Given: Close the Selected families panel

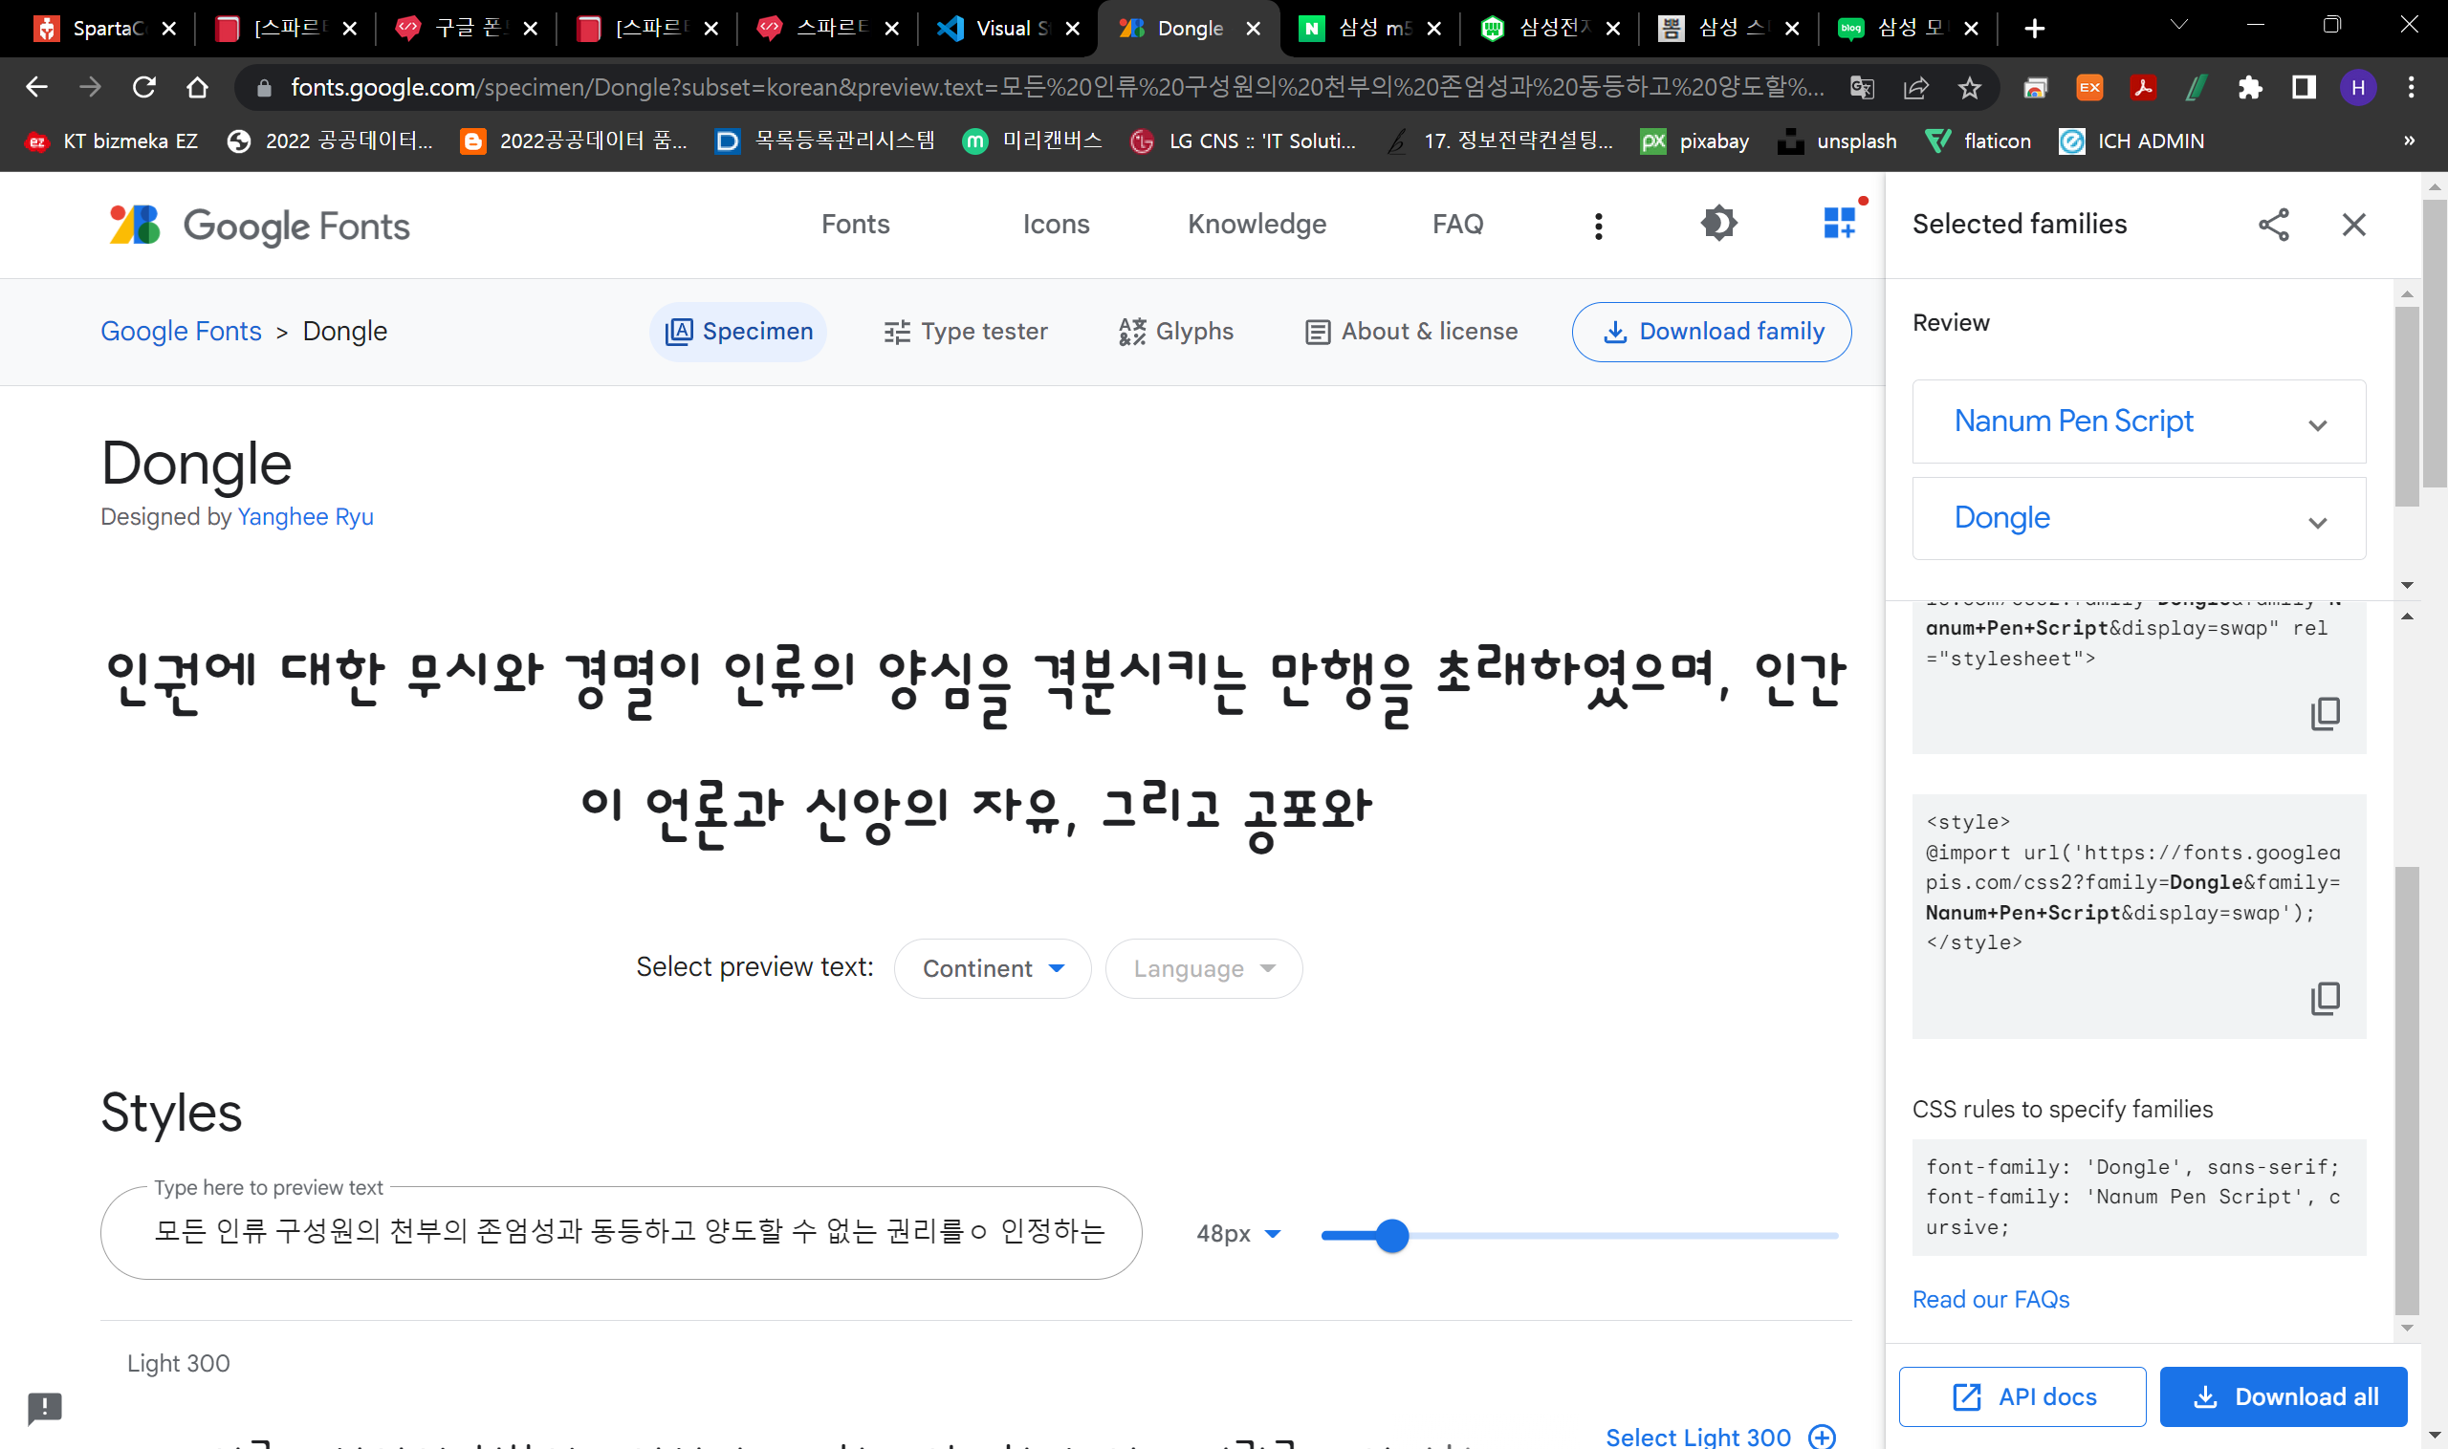Looking at the screenshot, I should tap(2354, 225).
